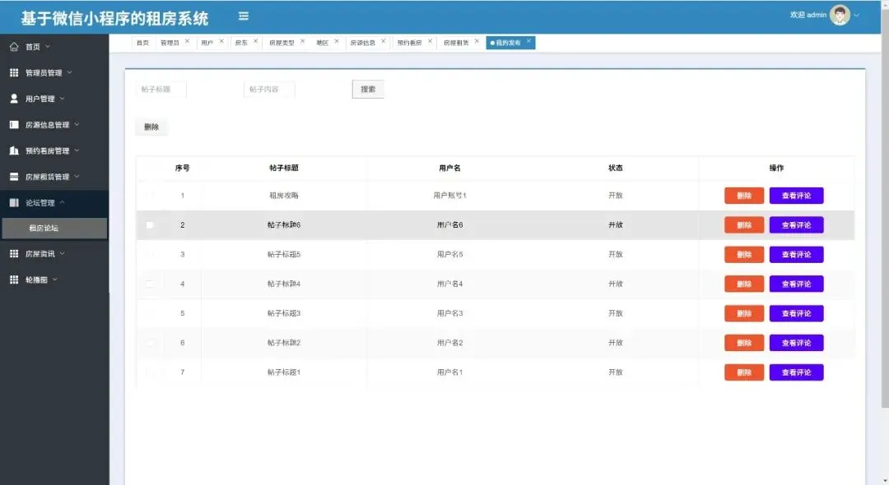Image resolution: width=889 pixels, height=485 pixels.
Task: Click the 用户账号1 cell
Action: tap(449, 196)
